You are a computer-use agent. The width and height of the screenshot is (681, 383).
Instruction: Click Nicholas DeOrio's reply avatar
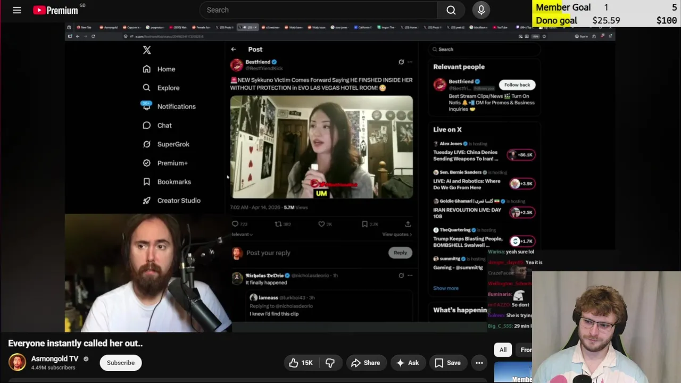click(x=237, y=279)
